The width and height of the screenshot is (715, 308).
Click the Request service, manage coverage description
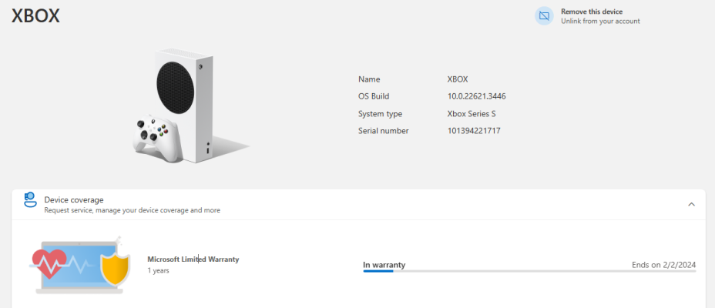[x=133, y=210]
